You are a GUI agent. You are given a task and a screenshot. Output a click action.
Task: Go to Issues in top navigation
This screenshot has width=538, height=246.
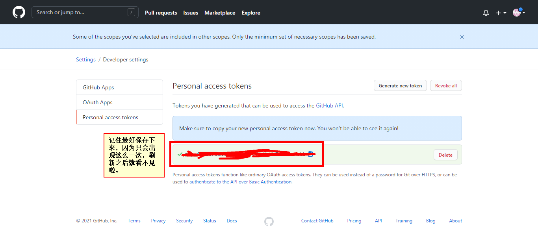click(x=191, y=13)
